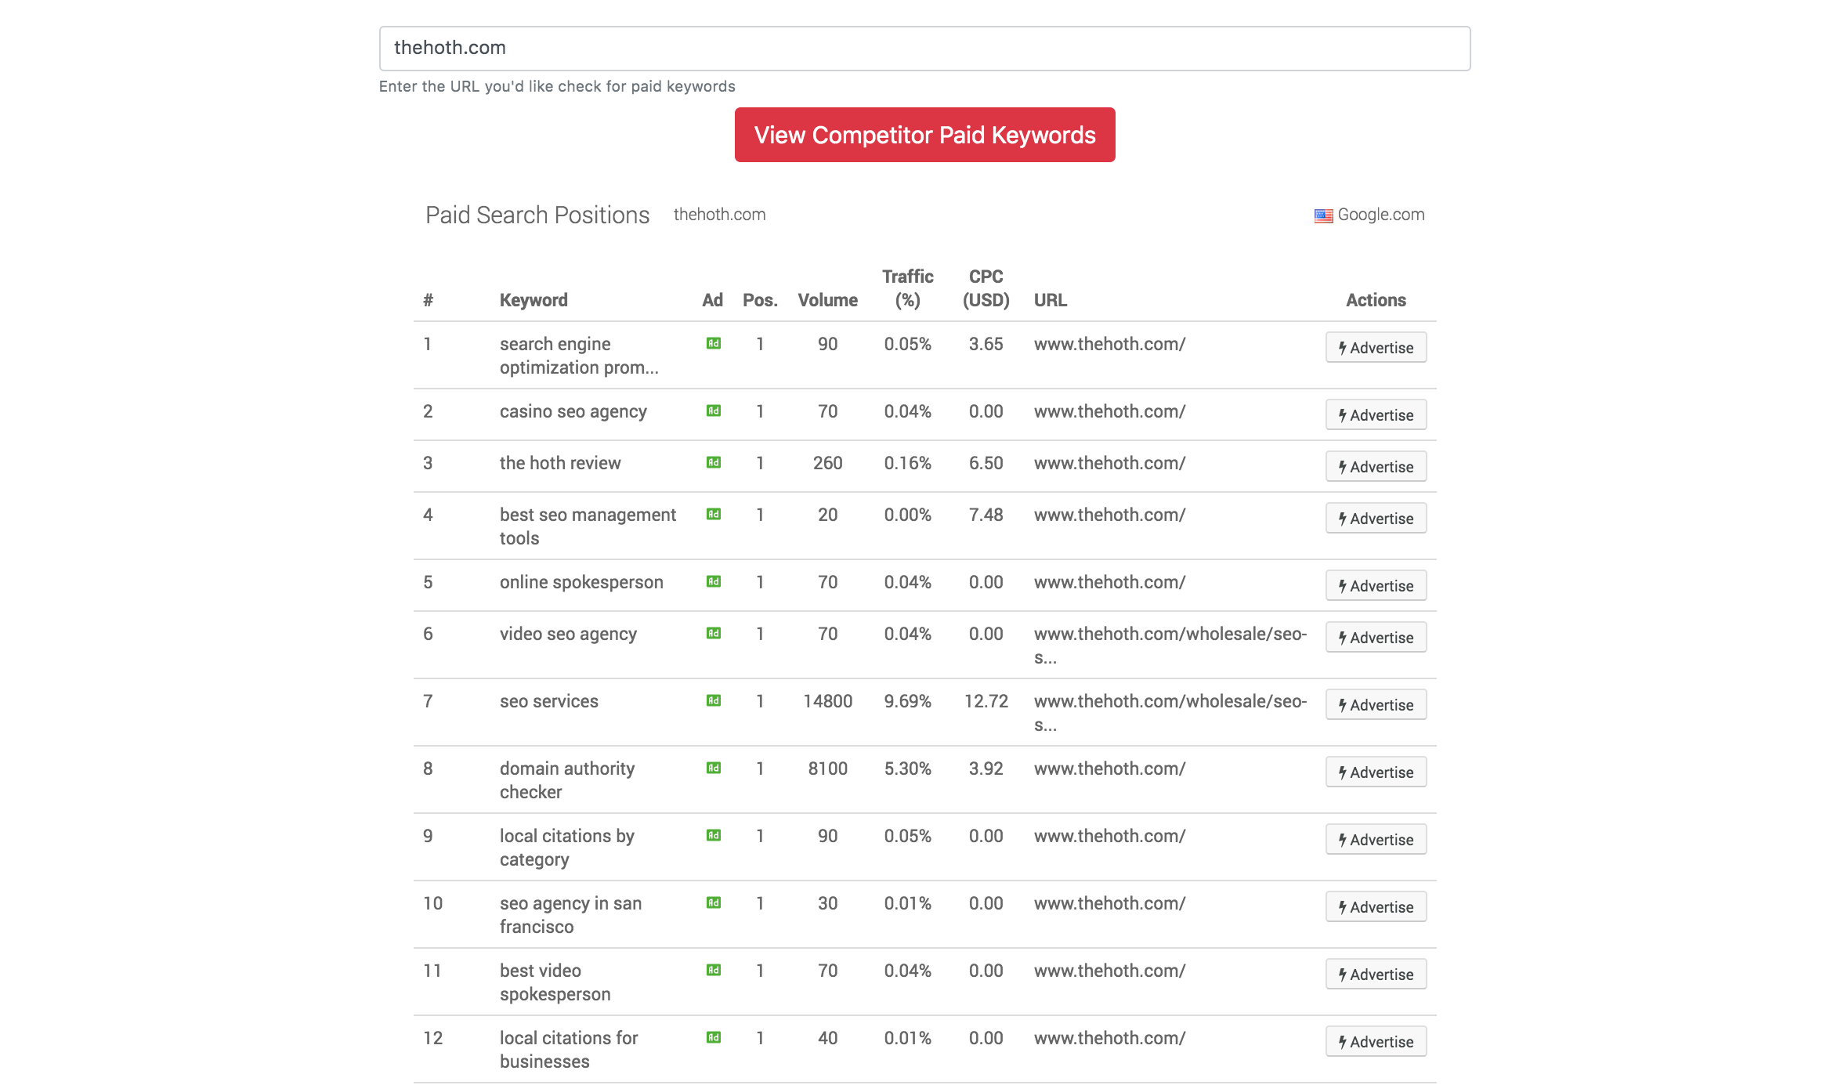Viewport: 1841px width, 1085px height.
Task: Click the Ad icon for casino seo agency
Action: coord(714,410)
